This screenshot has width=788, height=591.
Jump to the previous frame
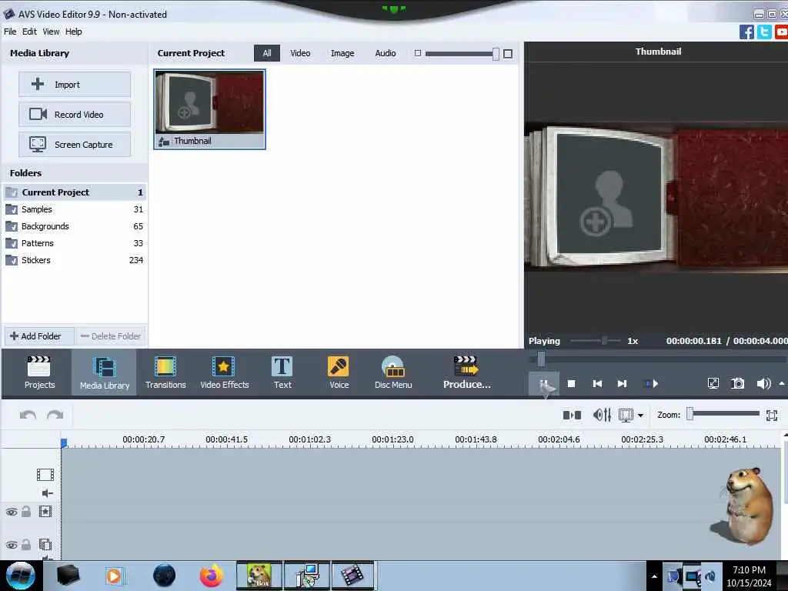coord(597,384)
